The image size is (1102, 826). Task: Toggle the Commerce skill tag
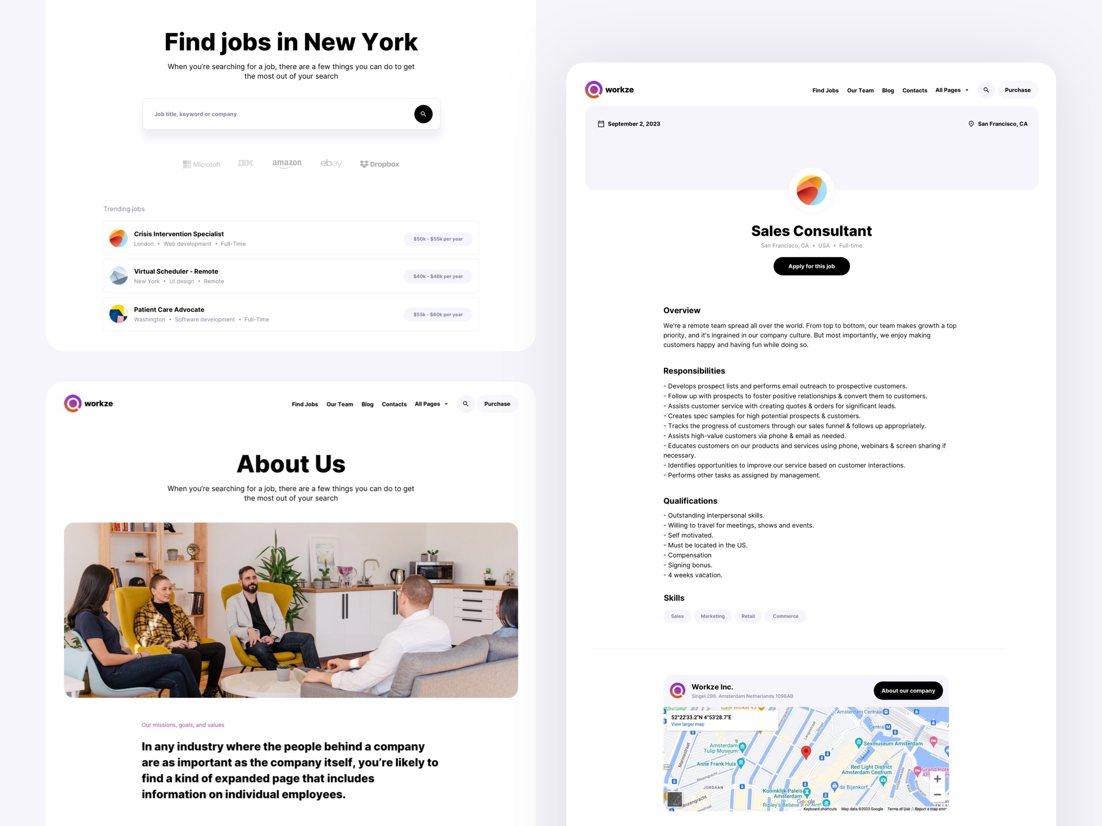coord(784,617)
